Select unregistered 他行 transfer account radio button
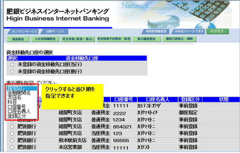The width and height of the screenshot is (240, 153). pos(12,71)
